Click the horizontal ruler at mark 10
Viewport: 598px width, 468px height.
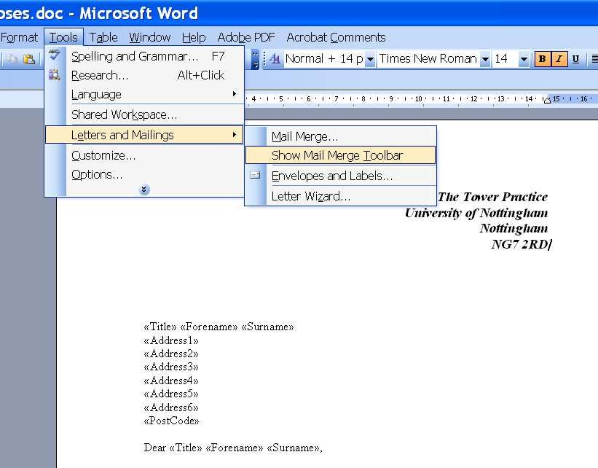pos(418,99)
